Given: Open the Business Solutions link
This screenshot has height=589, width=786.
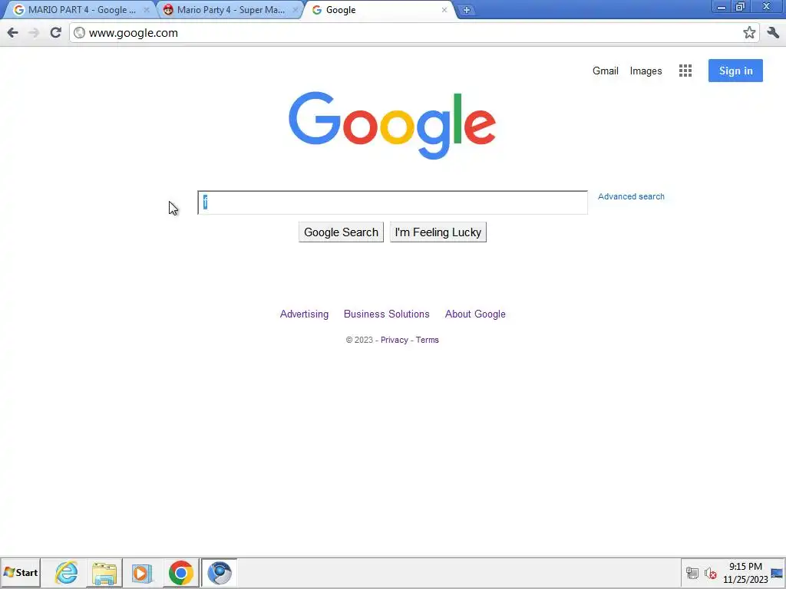Looking at the screenshot, I should point(387,314).
